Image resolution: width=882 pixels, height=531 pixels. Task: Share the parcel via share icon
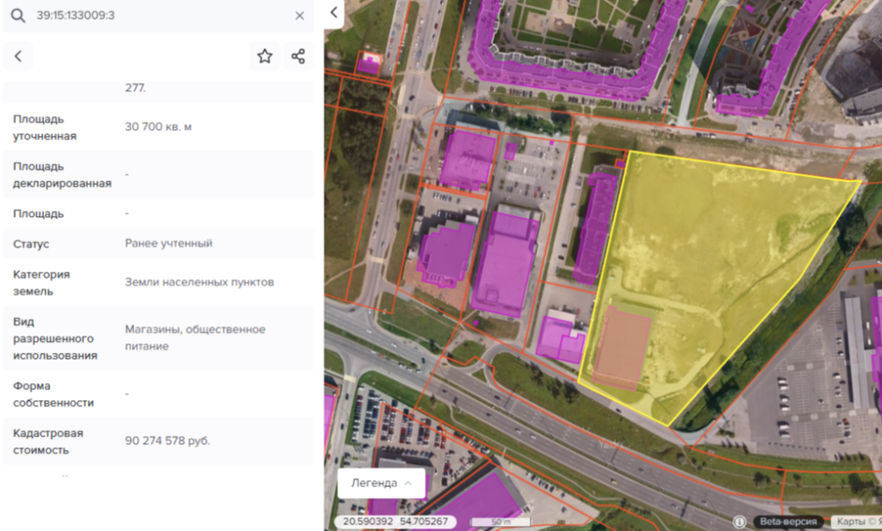tap(298, 57)
